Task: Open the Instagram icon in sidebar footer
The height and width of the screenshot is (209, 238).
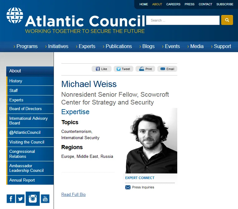Action: [x=33, y=198]
